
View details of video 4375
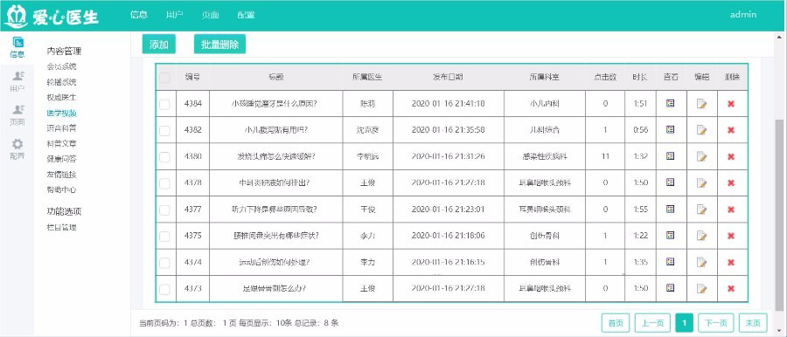tap(670, 235)
